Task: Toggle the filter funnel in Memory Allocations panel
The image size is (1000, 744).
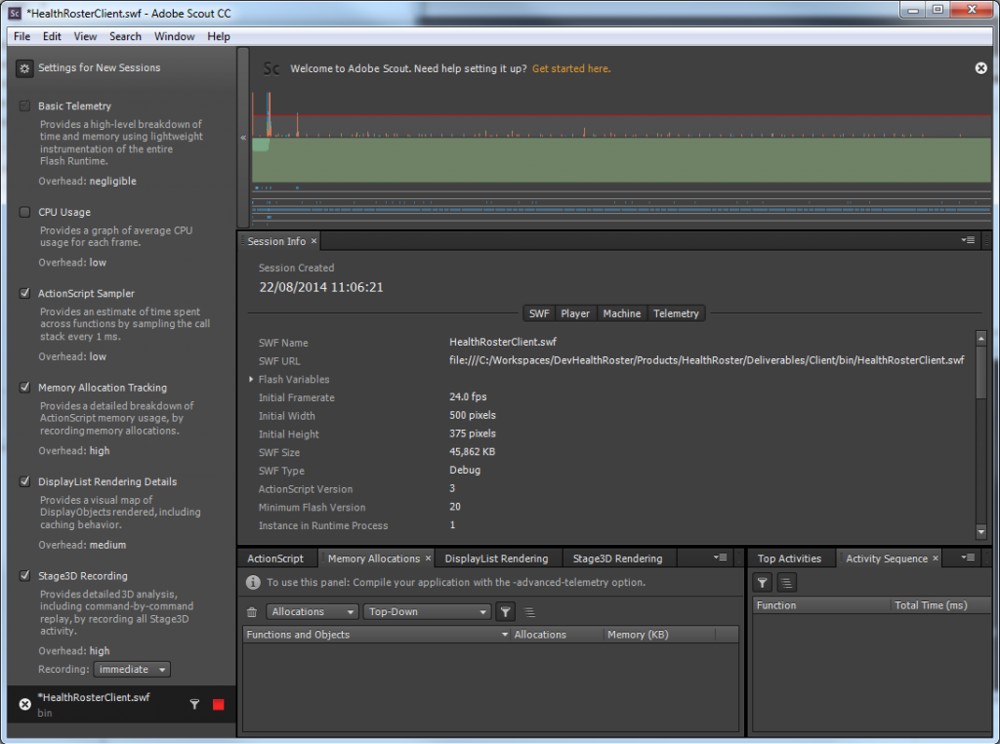Action: coord(505,612)
